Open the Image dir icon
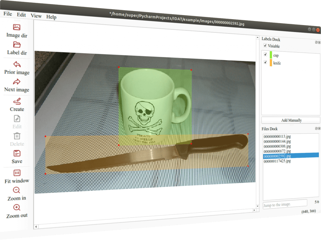 pos(17,27)
